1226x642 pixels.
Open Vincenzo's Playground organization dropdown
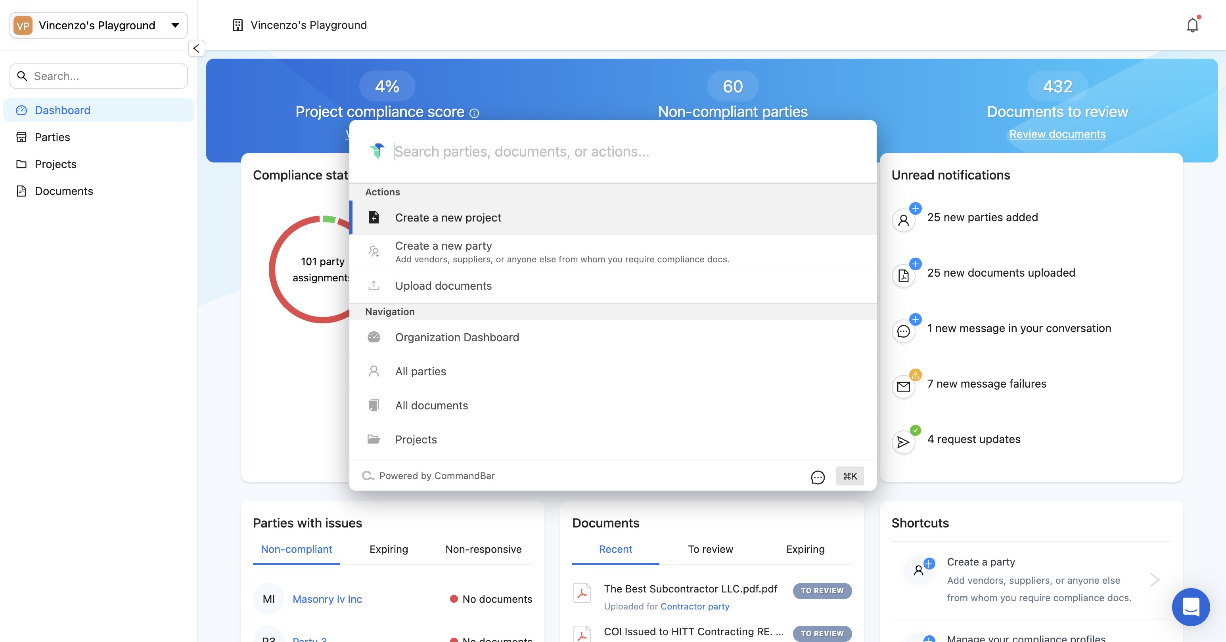(x=98, y=25)
